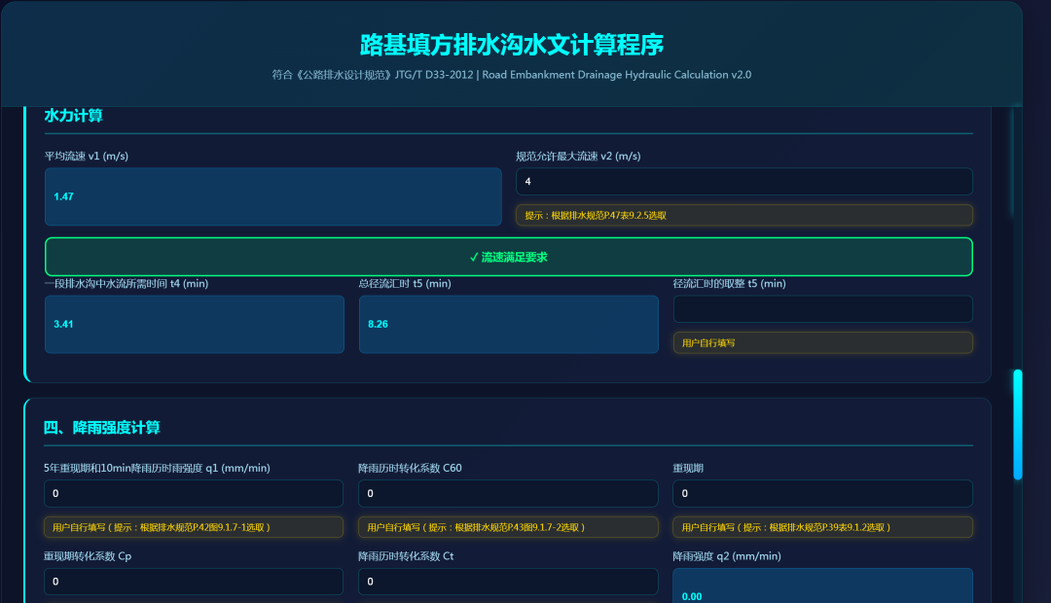Click the hint referencing P.43 图9.1.7-2
Screen dimensions: 1051x603
click(x=508, y=527)
